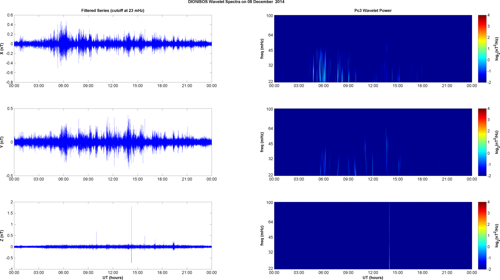Click inside the Z component filtered series plot
Viewport: 500px width, 280px height.
pos(113,235)
